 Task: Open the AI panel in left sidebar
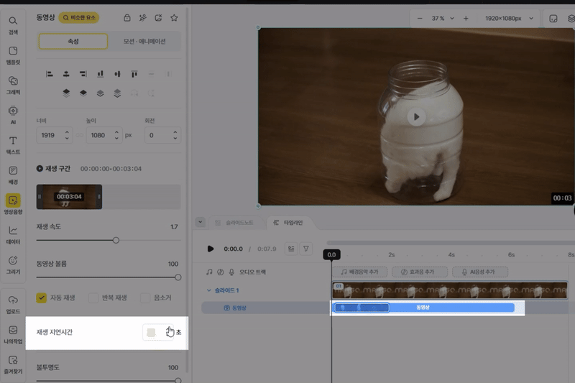coord(13,114)
